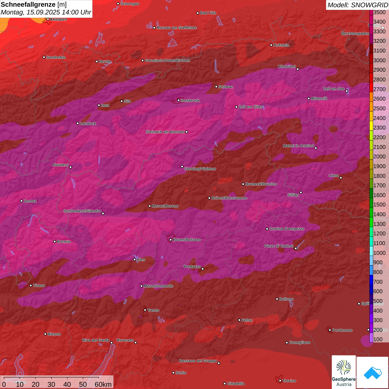Click the Zernez label

(x=30, y=201)
